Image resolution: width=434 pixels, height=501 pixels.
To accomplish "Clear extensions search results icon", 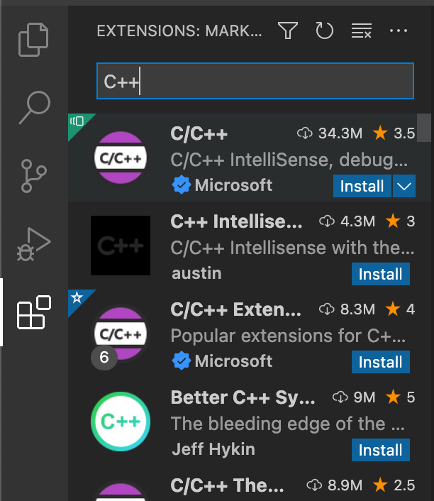I will (x=362, y=31).
